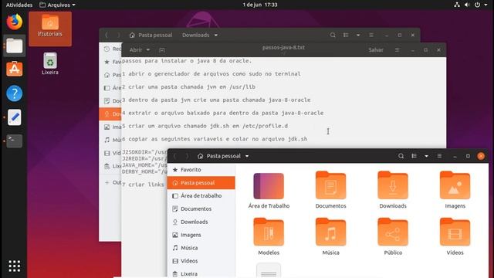Open hamburger menu in front Files window
The image size is (494, 278).
[439, 156]
